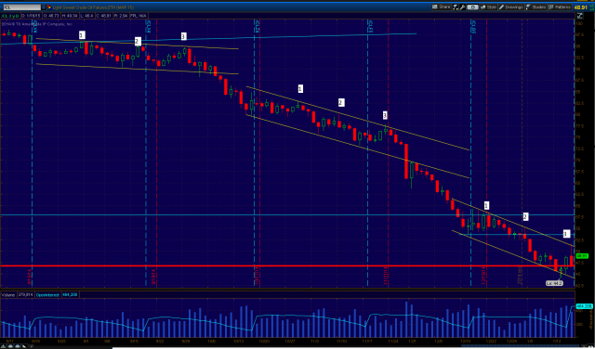This screenshot has width=595, height=349.
Task: Click the green chart expand arrows icon
Action: pyautogui.click(x=591, y=7)
